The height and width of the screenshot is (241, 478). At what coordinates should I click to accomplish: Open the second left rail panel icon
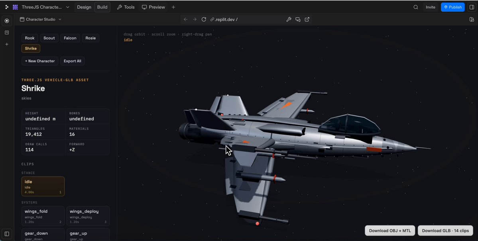coord(7,32)
